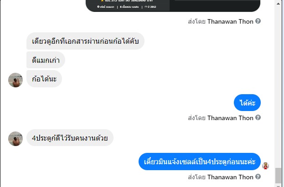Open Thanawan Thon name below 'ได้ค่ะ'
The width and height of the screenshot is (284, 187).
pos(230,118)
